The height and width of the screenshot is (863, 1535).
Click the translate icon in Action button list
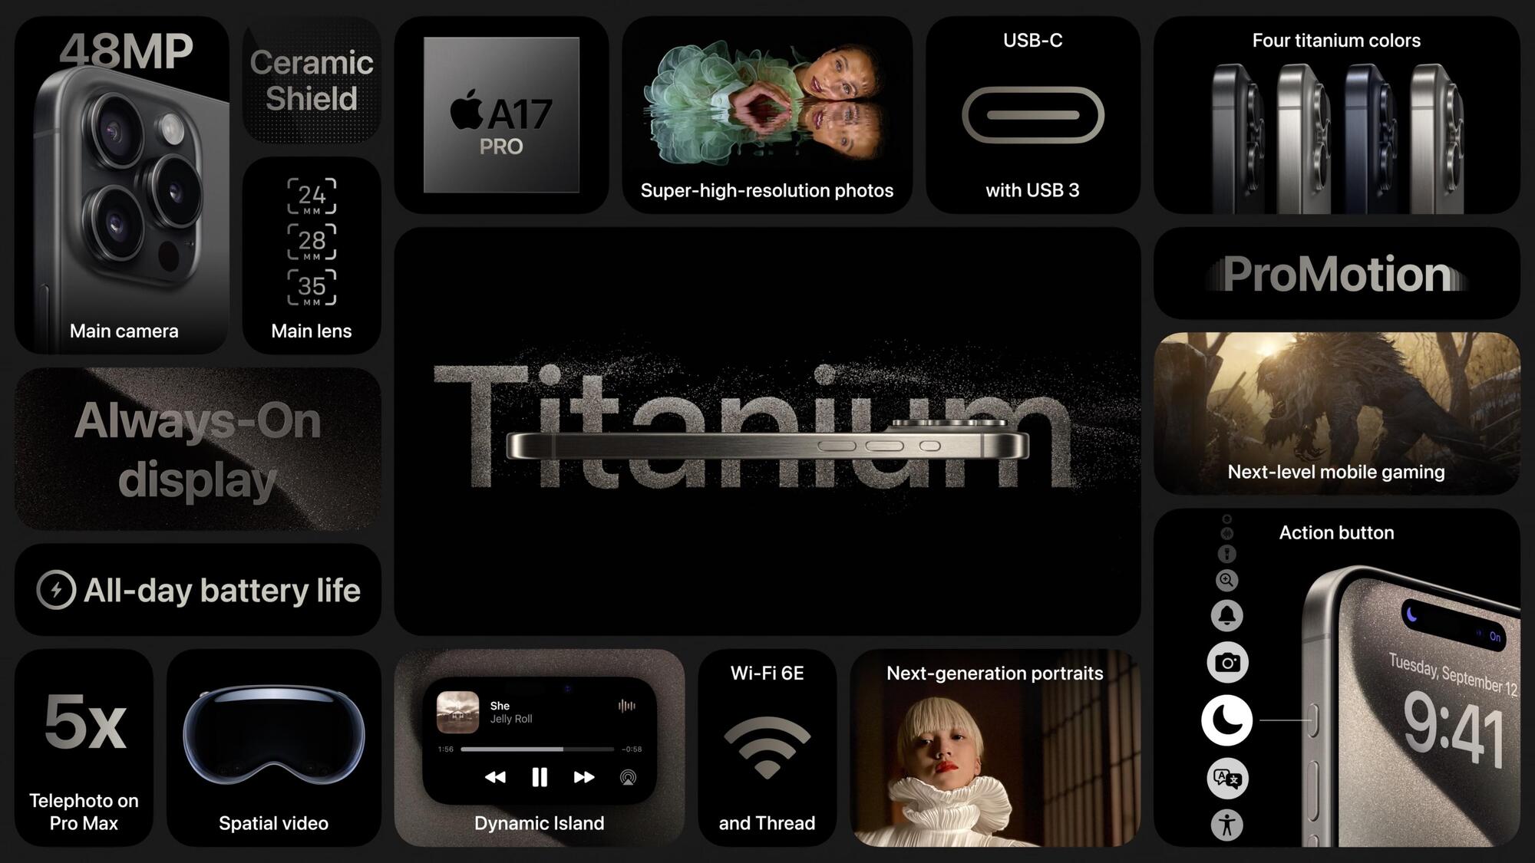[1225, 778]
